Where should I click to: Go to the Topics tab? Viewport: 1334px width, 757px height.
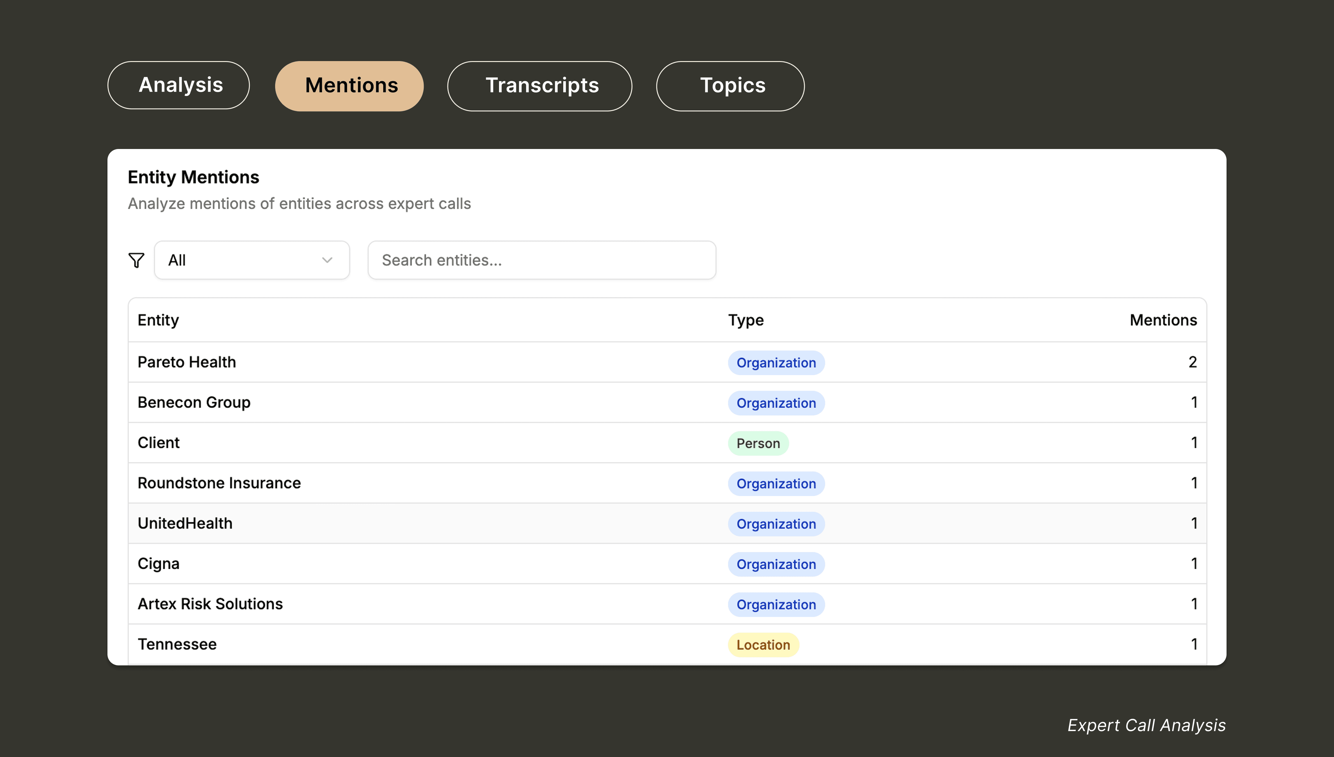pos(730,86)
